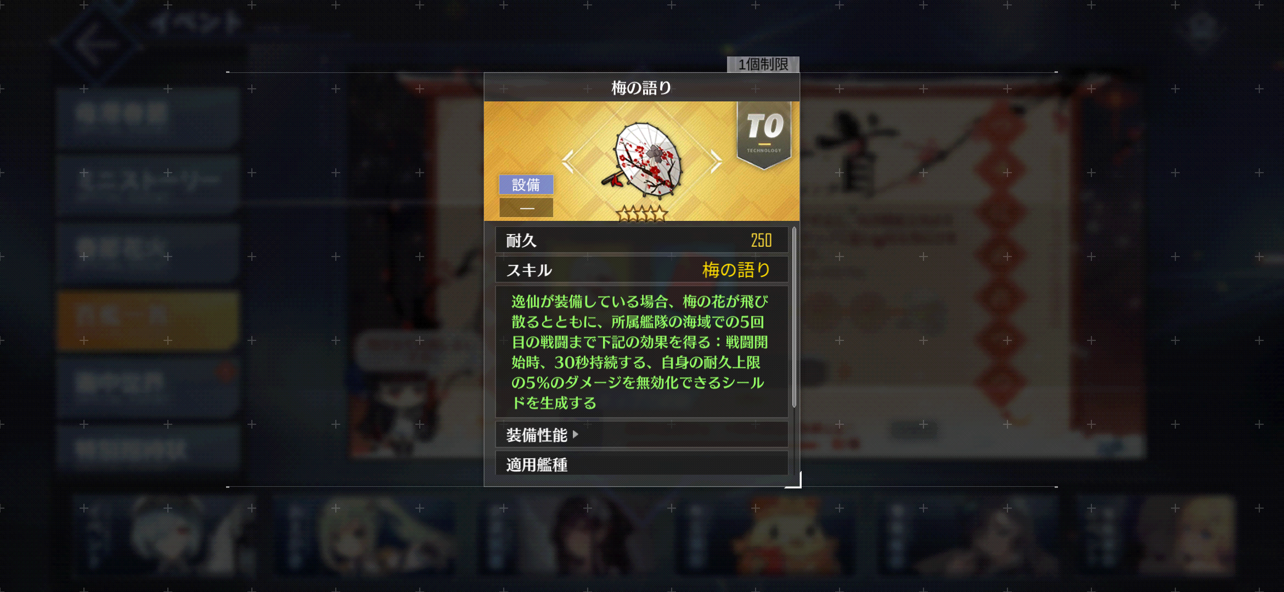
Task: Expand the 装備性能 section
Action: coord(642,435)
